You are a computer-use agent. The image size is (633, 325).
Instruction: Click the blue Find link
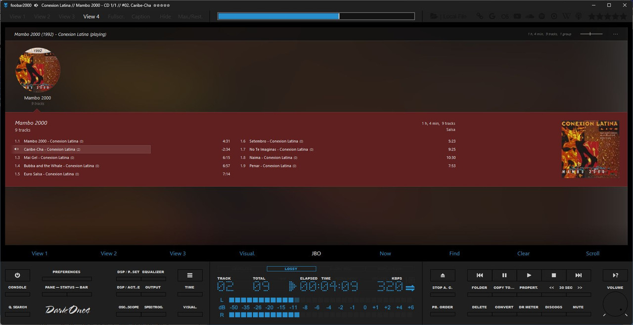tap(454, 253)
